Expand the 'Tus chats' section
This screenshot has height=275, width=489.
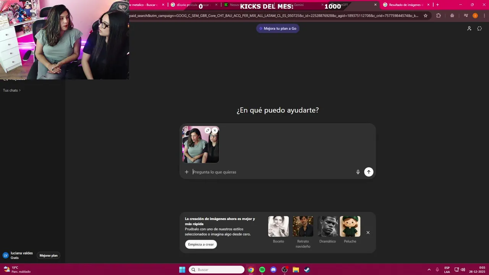pos(11,90)
